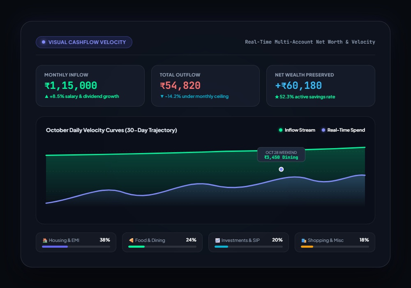Click the Oct 28 Weekend ₹3,450 Dining tooltip
The width and height of the screenshot is (411, 288).
pyautogui.click(x=281, y=155)
